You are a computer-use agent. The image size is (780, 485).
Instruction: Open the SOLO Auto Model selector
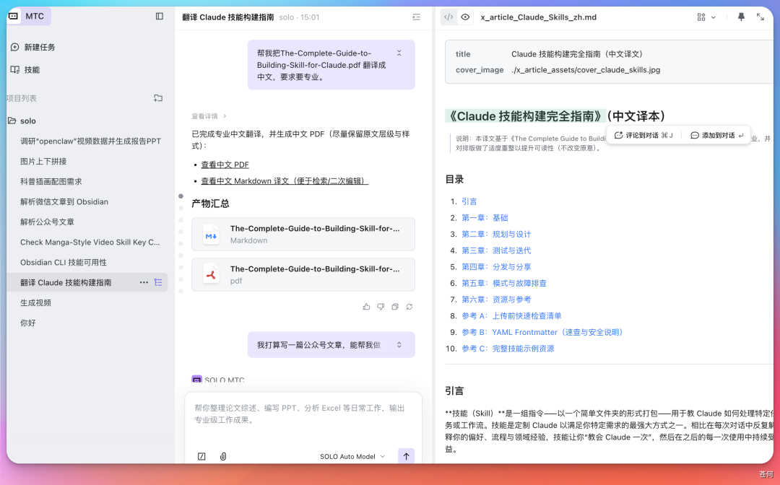coord(352,456)
